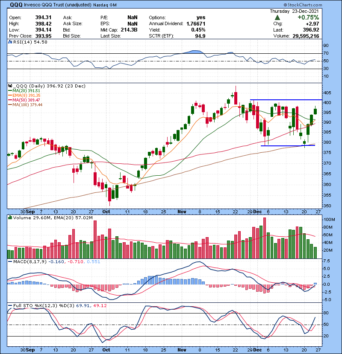Viewport: 342px width, 354px height.
Task: Click the 405 price axis label
Action: click(327, 93)
